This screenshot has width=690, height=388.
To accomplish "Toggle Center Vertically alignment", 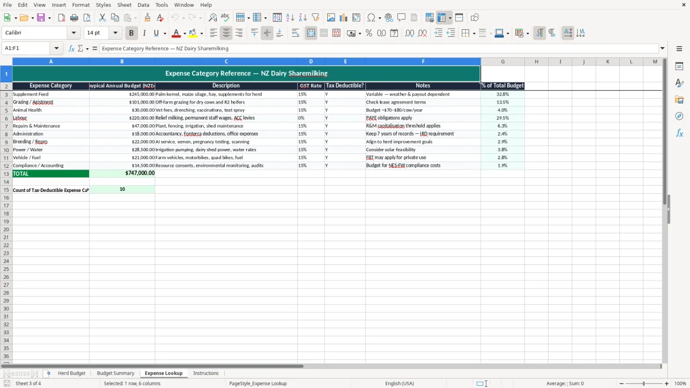I will coord(267,33).
